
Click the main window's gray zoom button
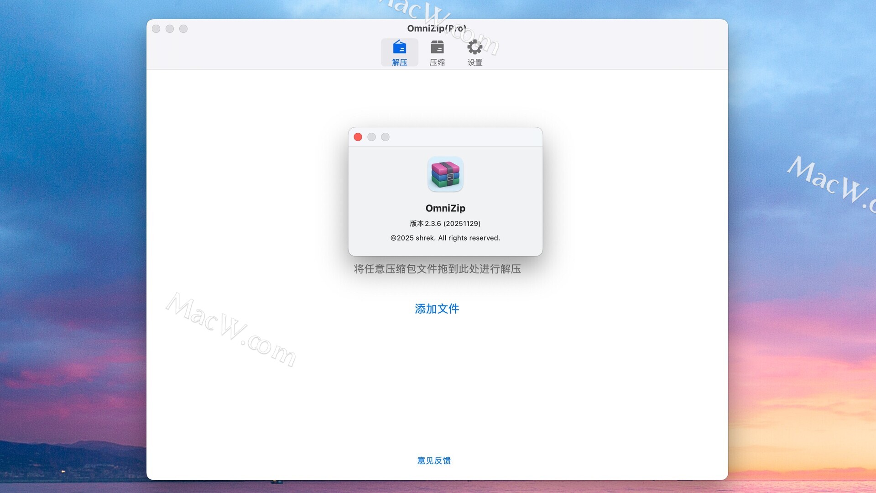point(183,29)
